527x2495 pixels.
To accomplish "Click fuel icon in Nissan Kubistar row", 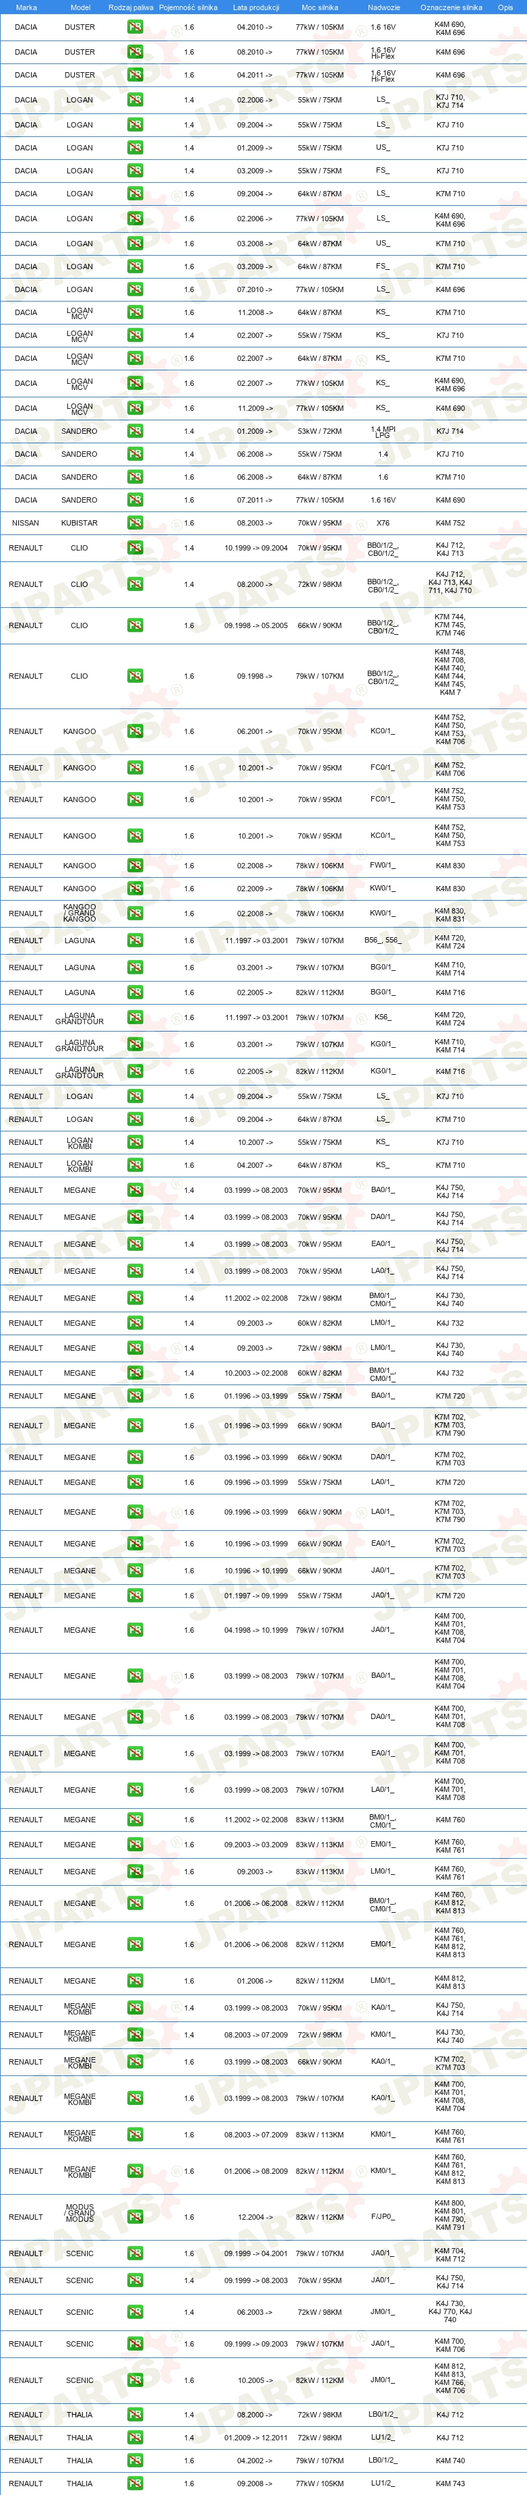I will (134, 523).
